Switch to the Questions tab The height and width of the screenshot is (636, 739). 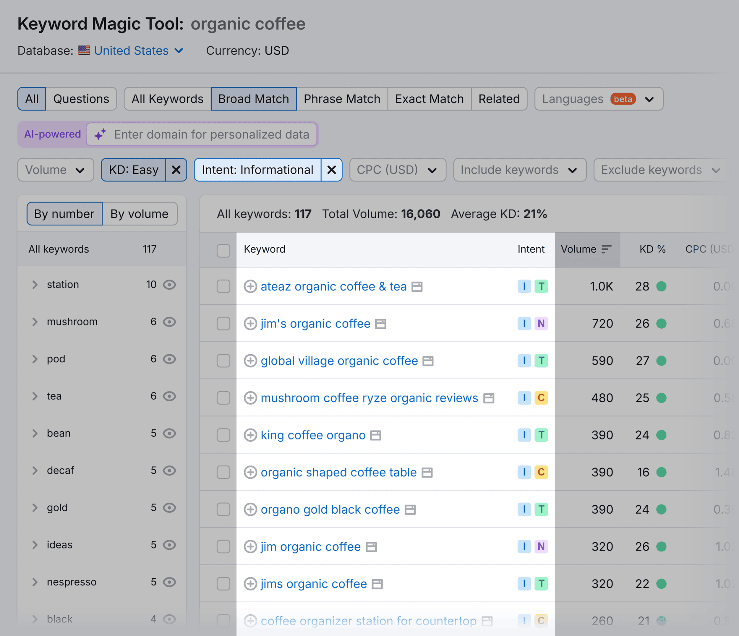point(81,99)
